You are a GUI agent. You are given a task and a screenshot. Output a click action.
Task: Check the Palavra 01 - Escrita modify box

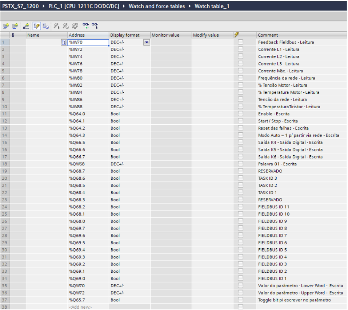[x=240, y=164]
